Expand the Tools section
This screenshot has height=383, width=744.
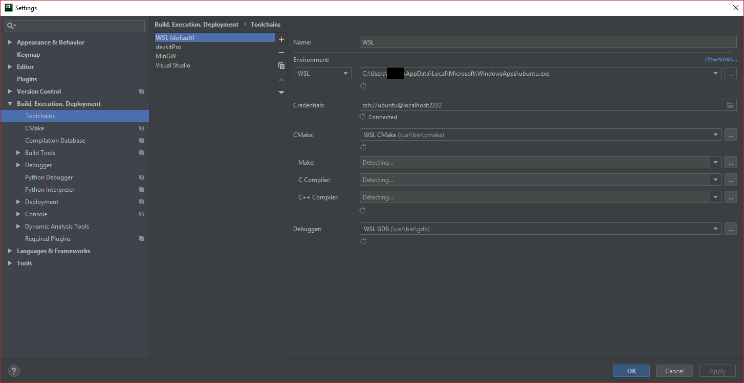10,263
